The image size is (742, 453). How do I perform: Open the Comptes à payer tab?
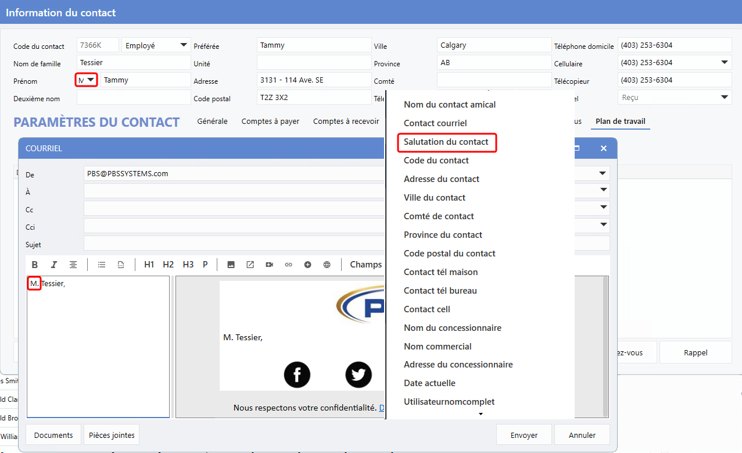click(270, 122)
